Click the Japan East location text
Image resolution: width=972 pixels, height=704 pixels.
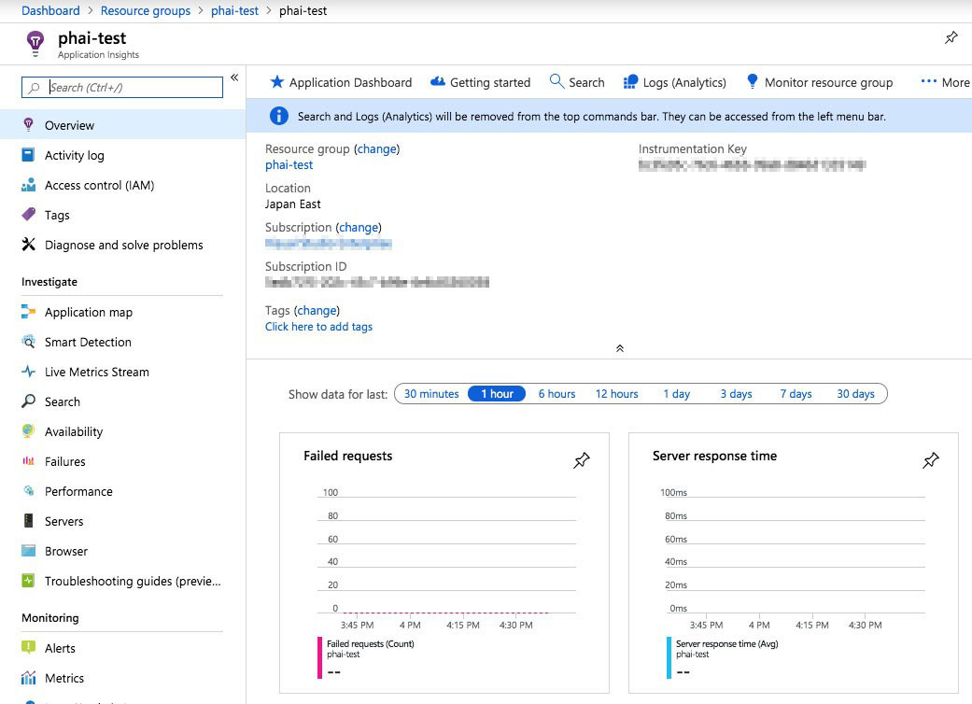click(x=292, y=204)
